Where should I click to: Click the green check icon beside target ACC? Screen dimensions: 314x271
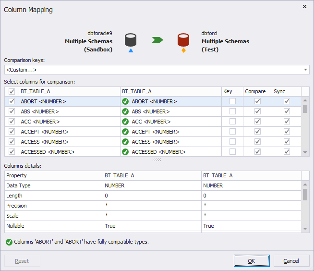click(125, 122)
